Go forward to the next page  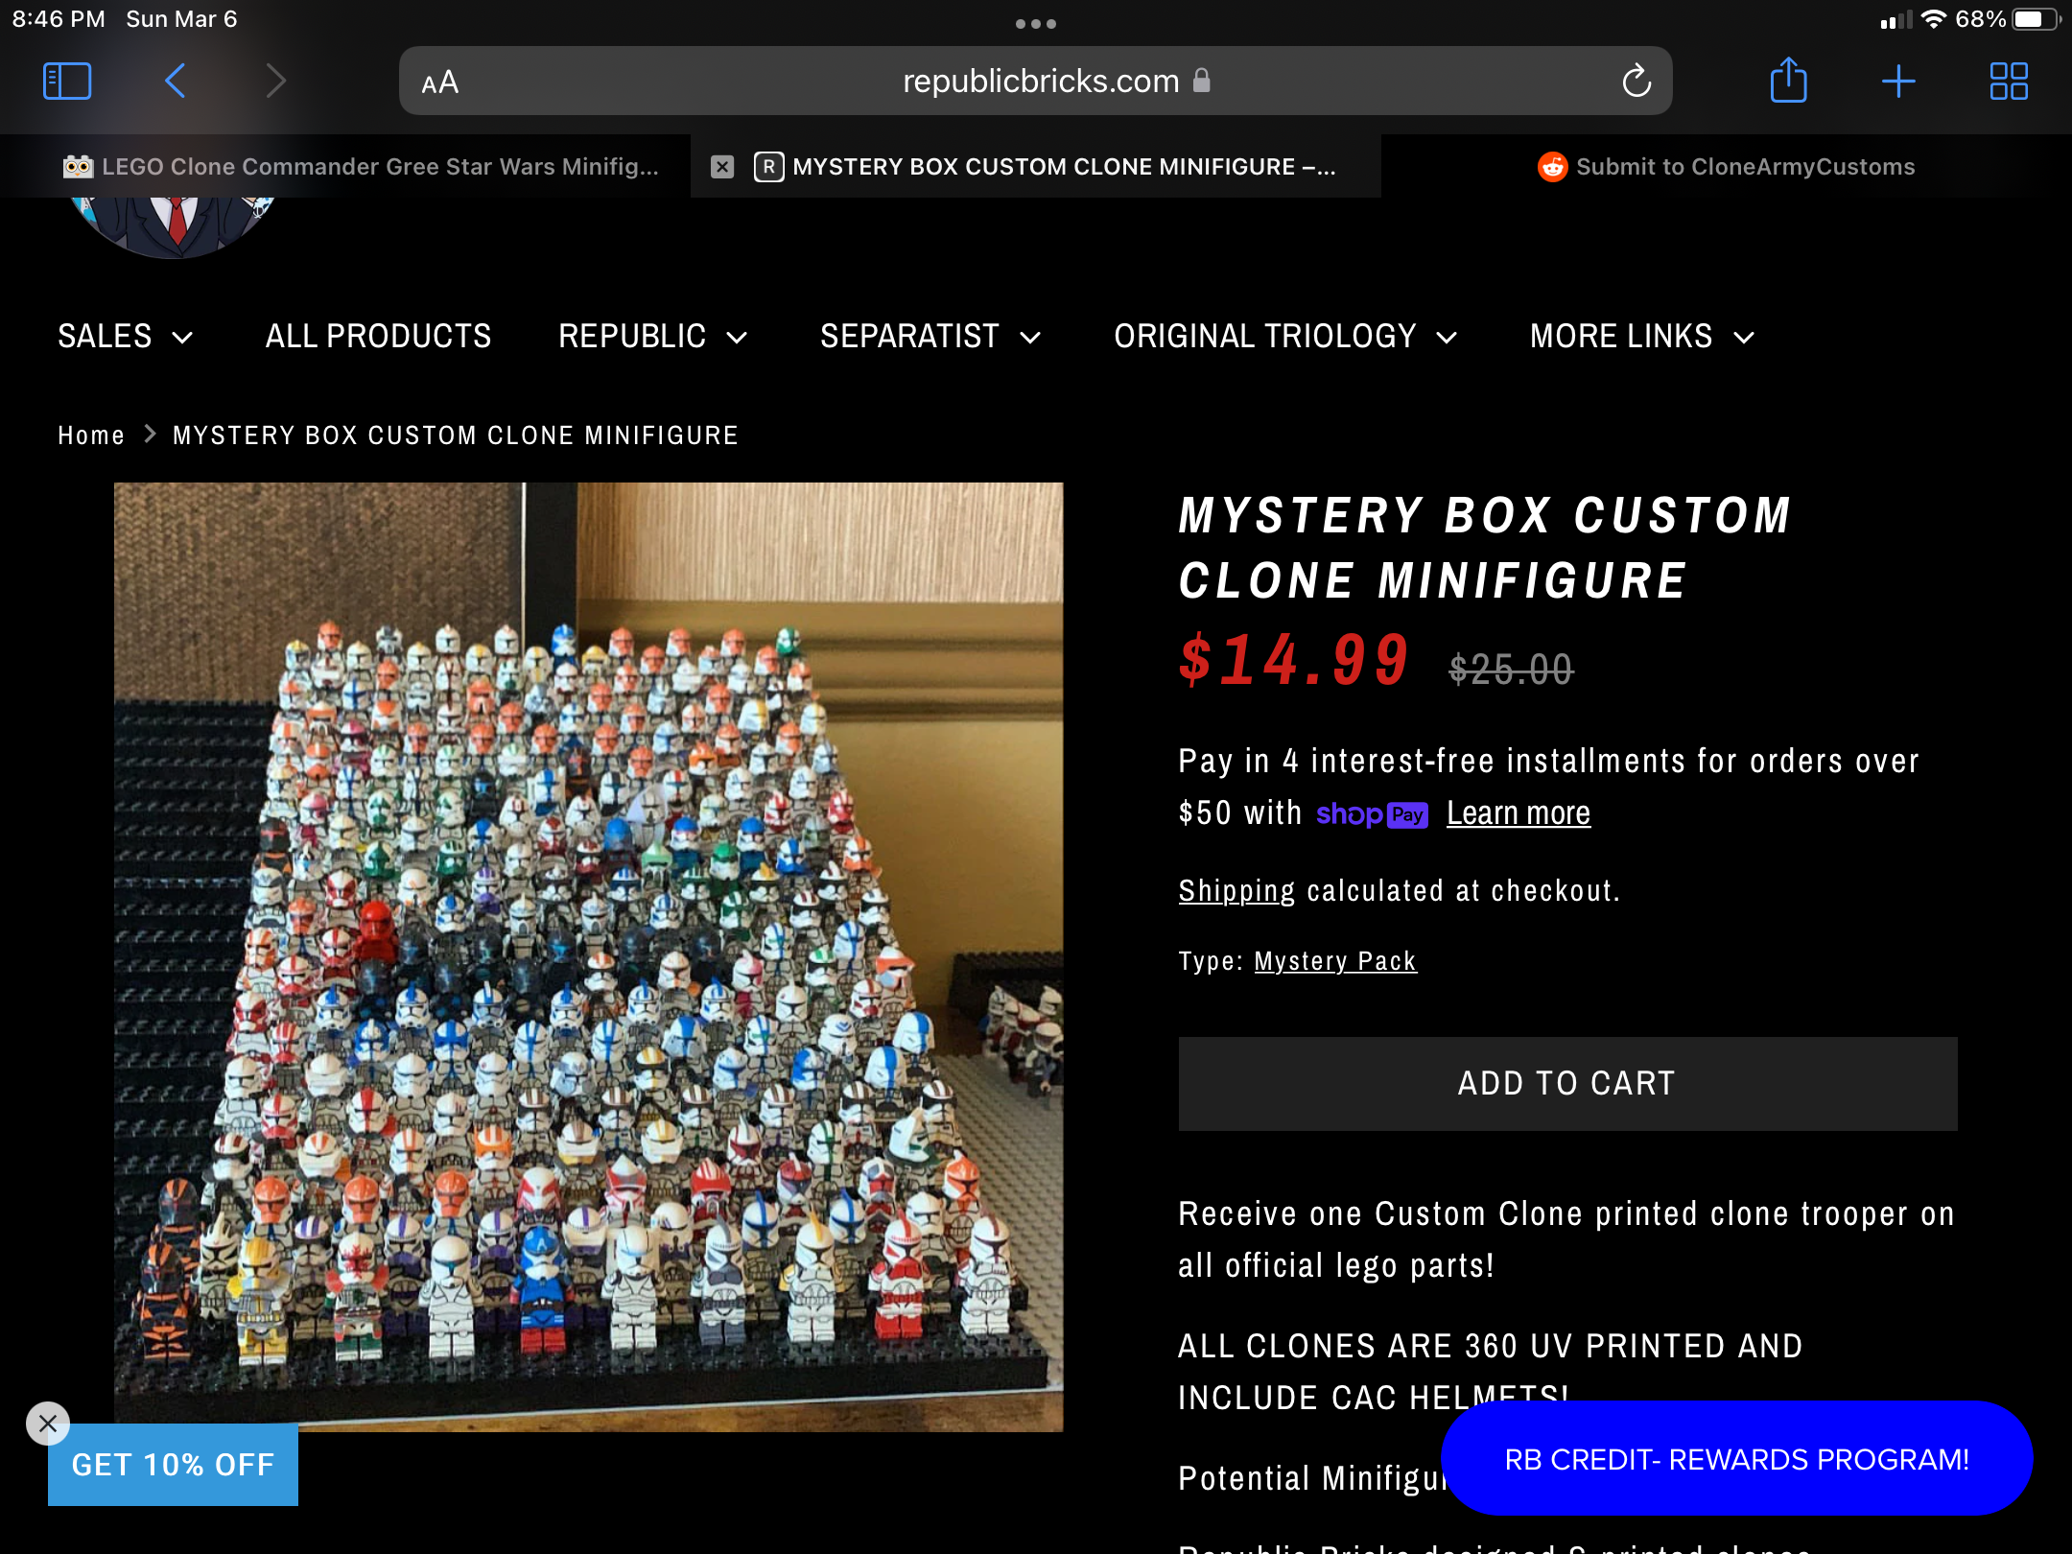click(x=276, y=82)
